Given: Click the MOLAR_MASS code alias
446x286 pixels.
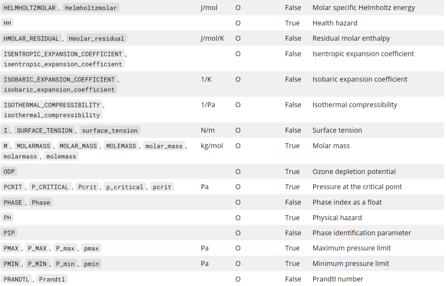Looking at the screenshot, I should [79, 146].
